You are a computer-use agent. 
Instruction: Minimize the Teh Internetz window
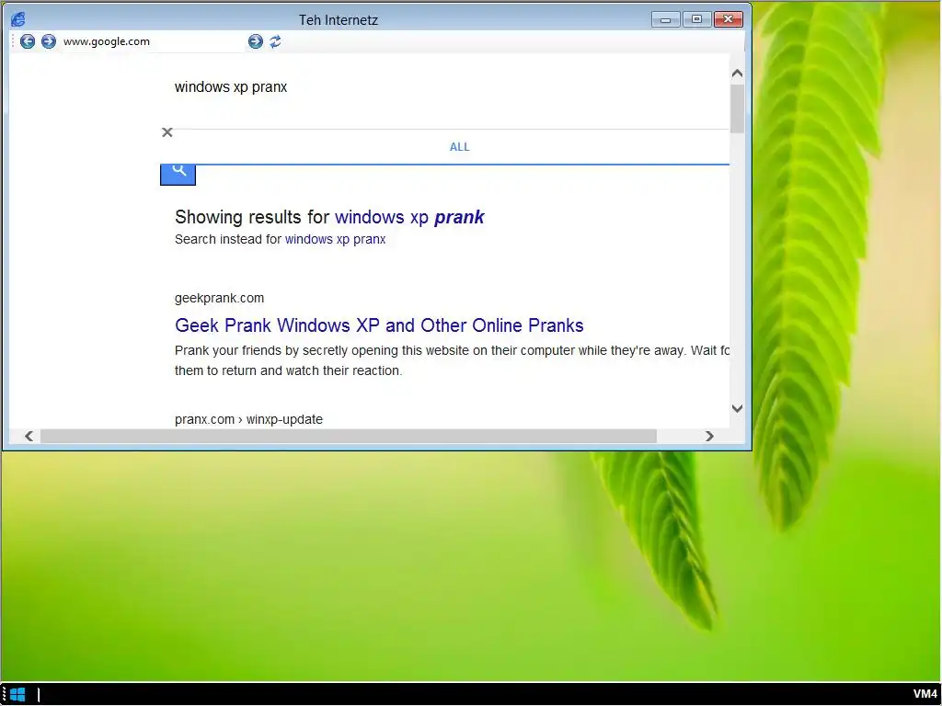pos(666,20)
